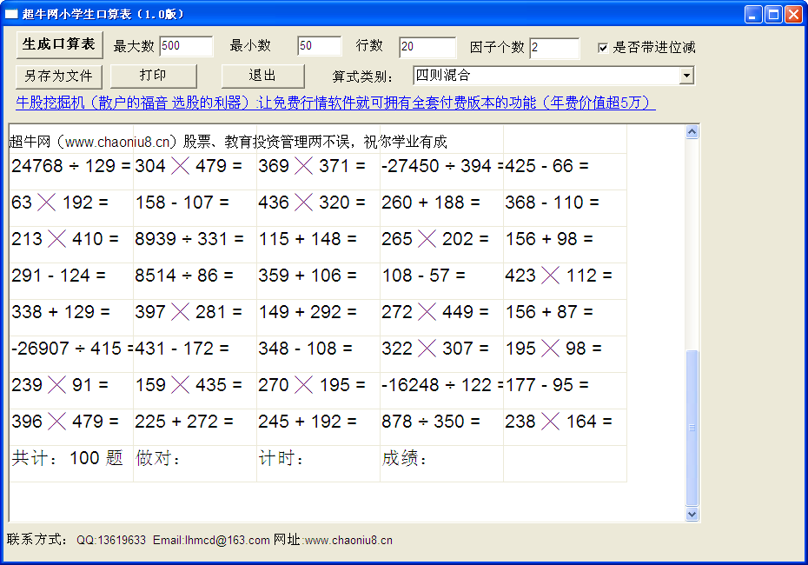Maximize the application window
The width and height of the screenshot is (808, 565).
pyautogui.click(x=773, y=15)
